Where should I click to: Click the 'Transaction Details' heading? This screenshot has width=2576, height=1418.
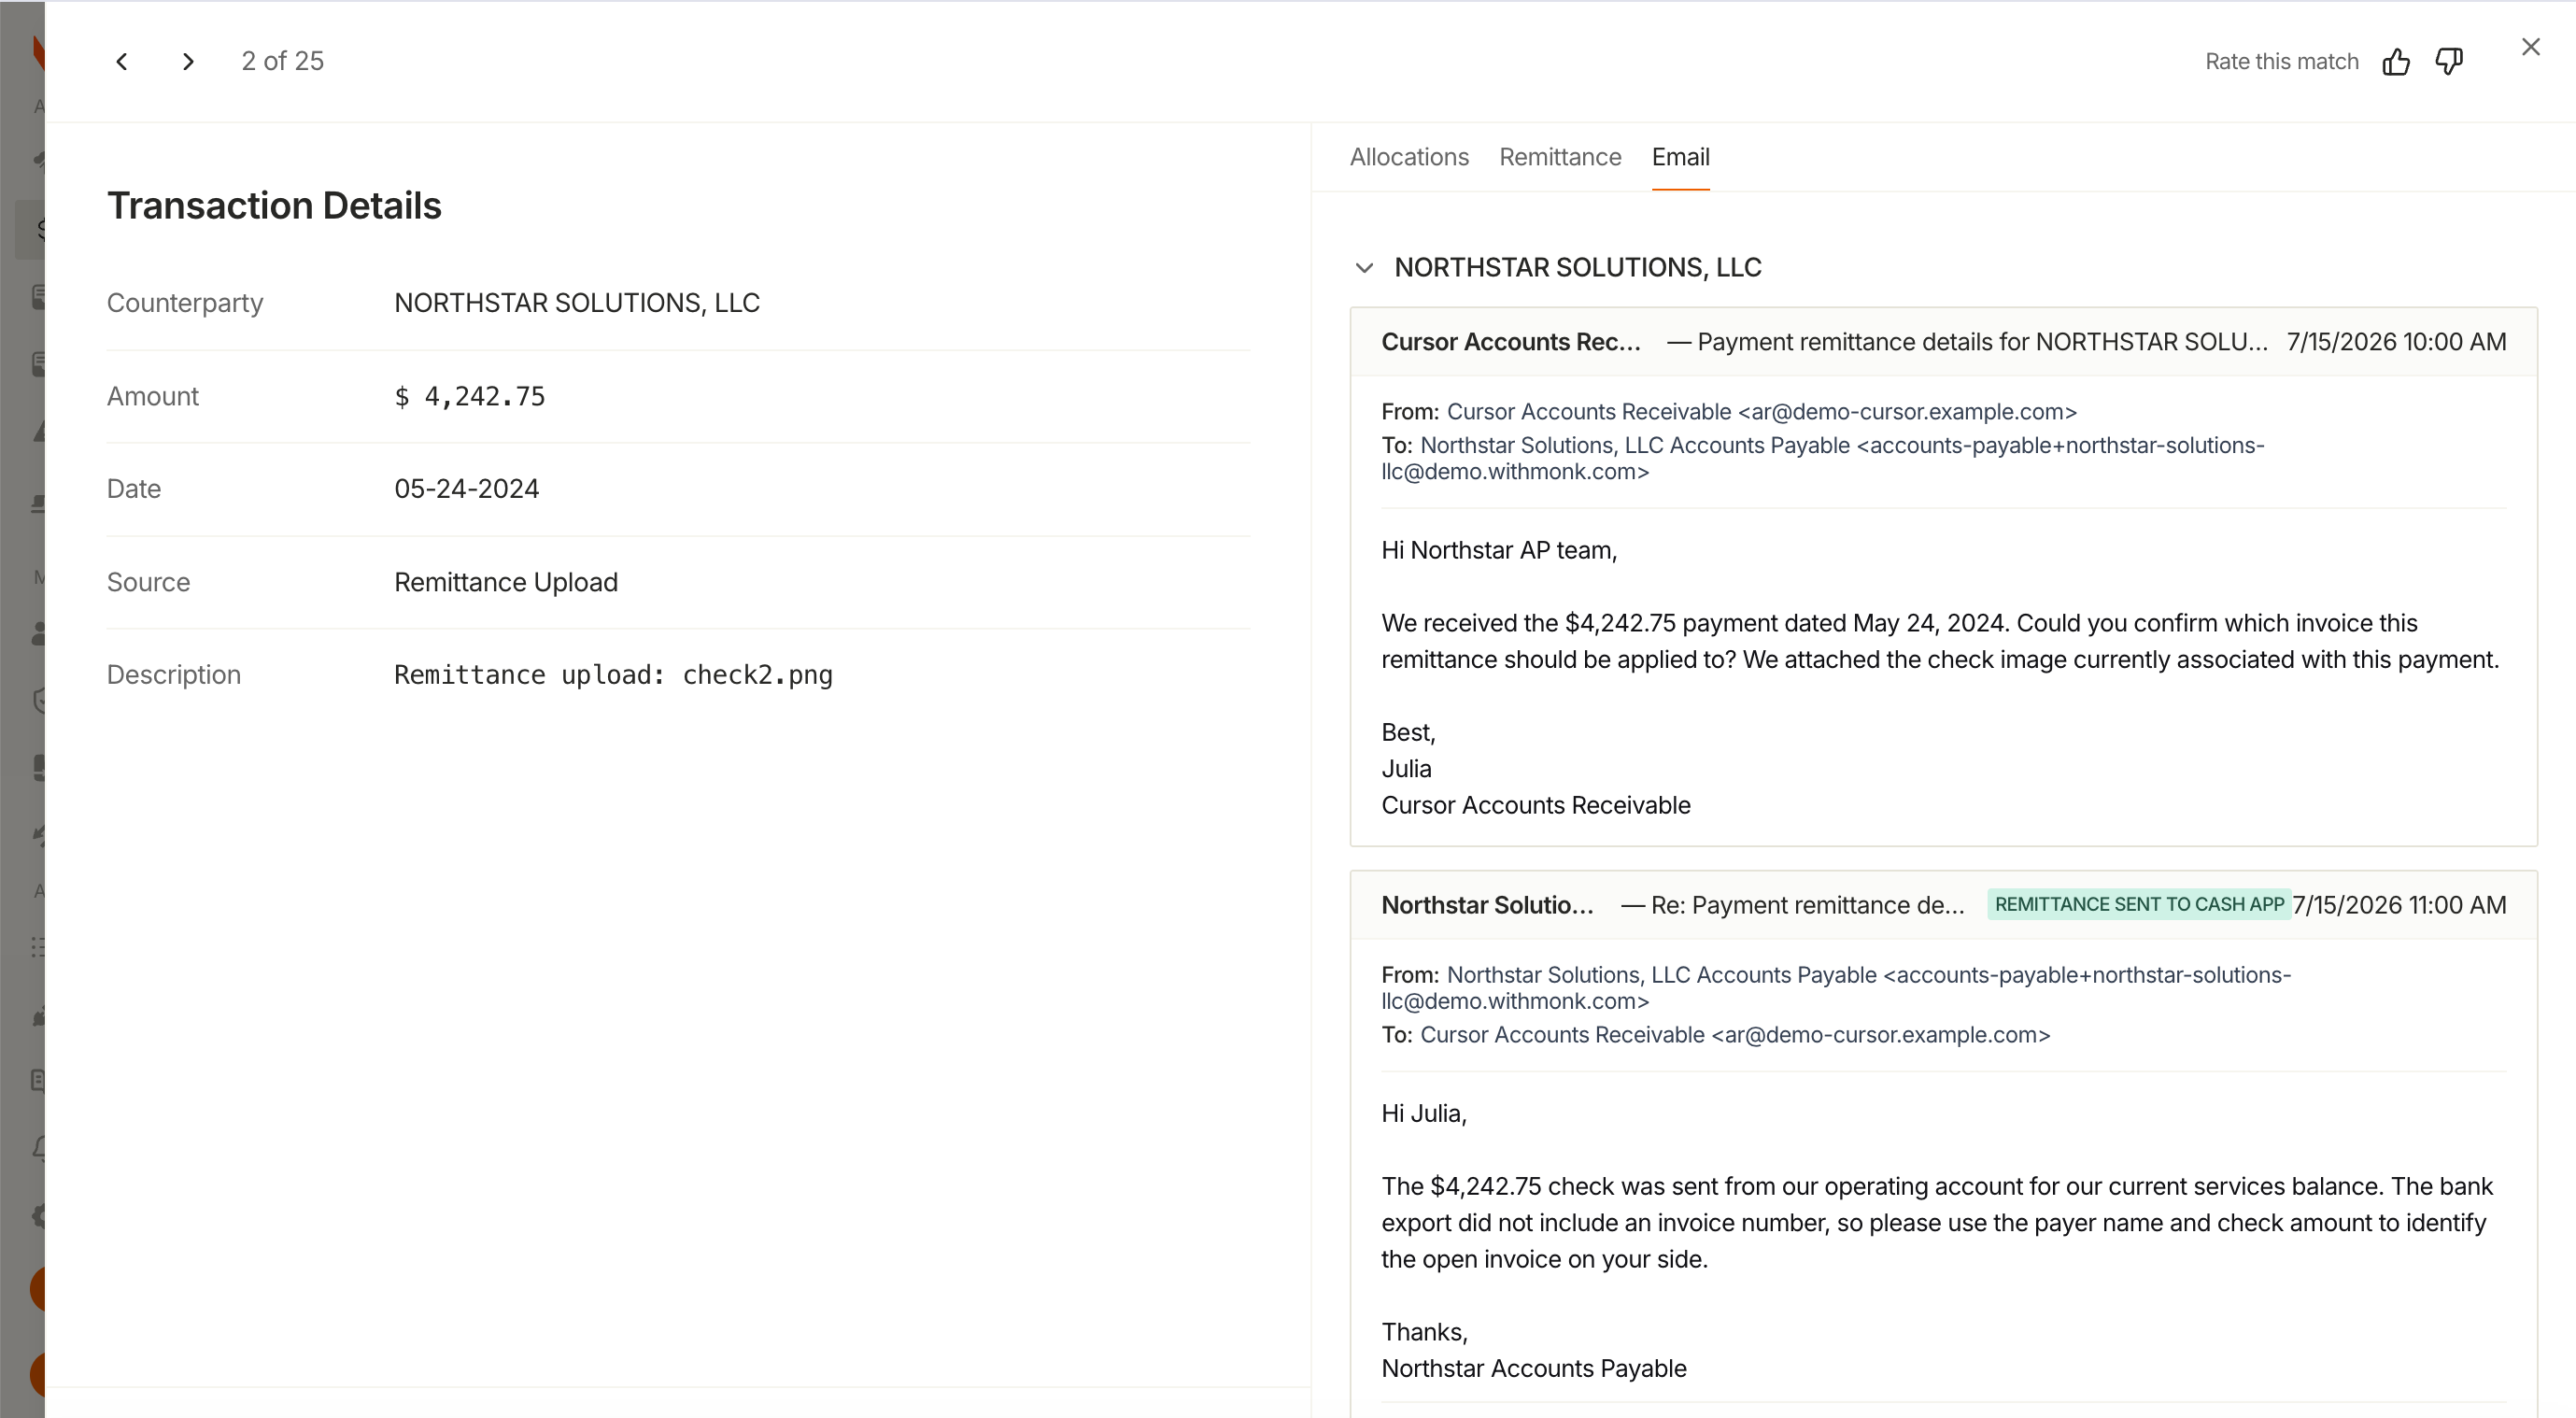tap(274, 206)
